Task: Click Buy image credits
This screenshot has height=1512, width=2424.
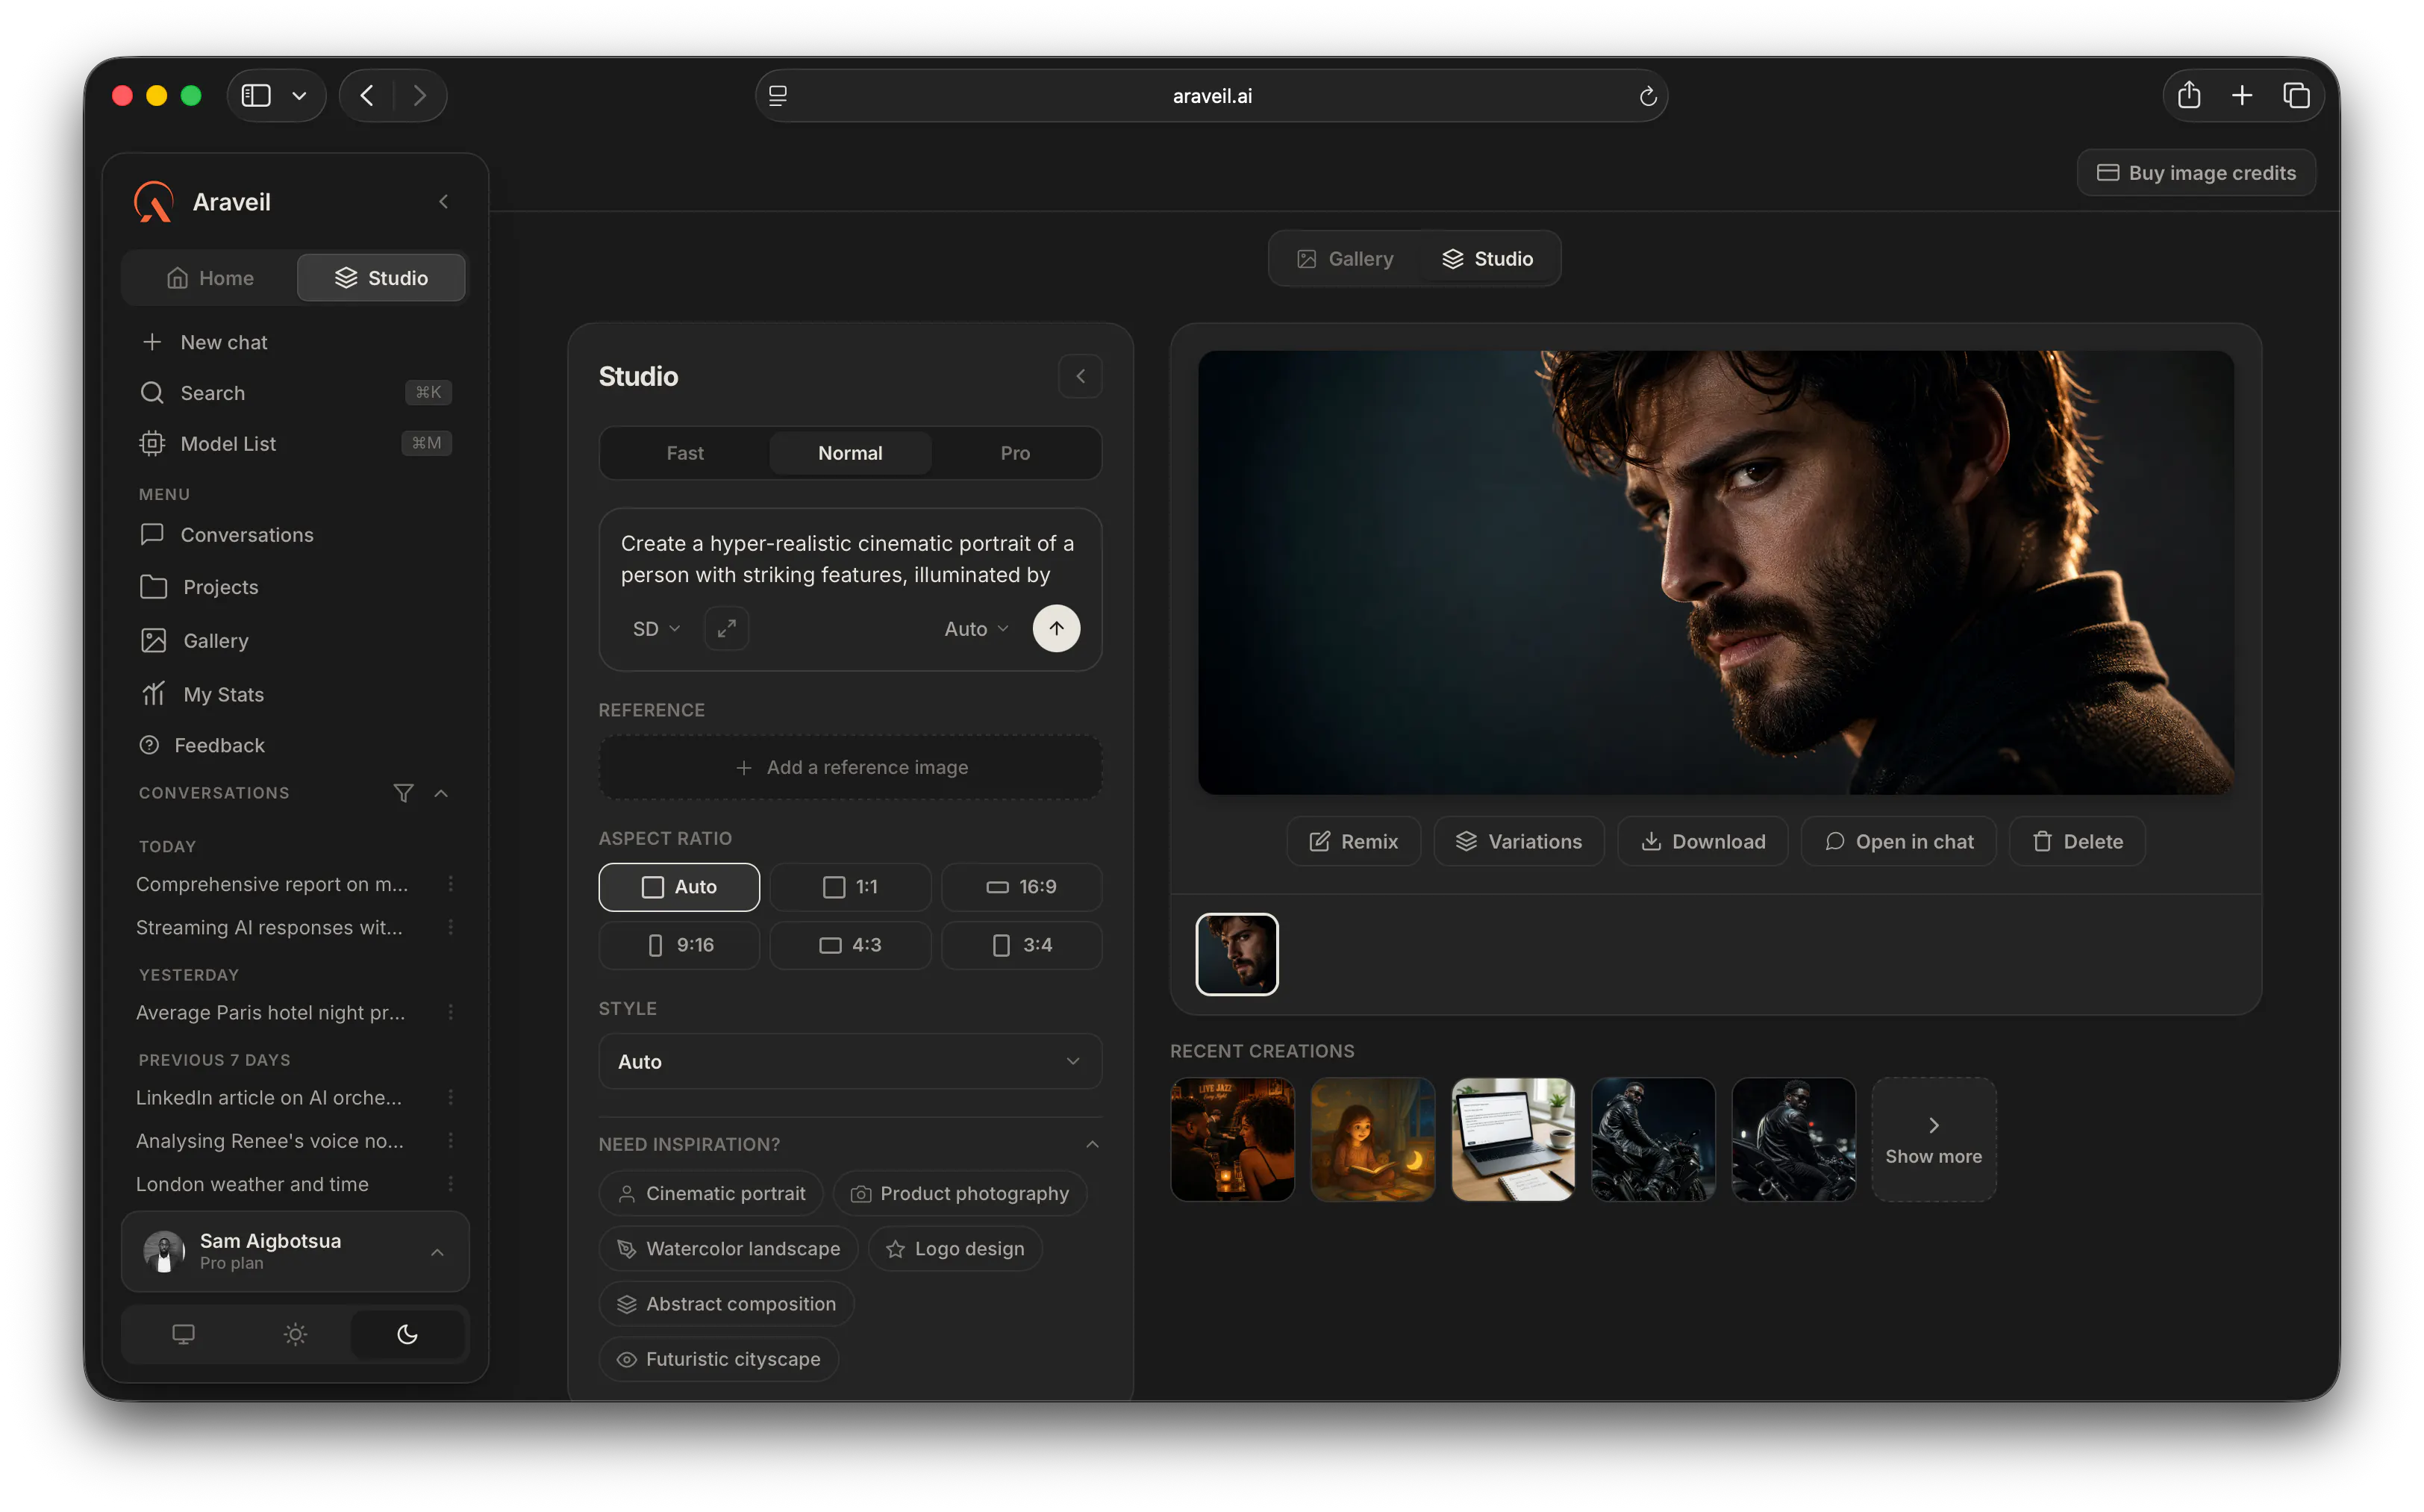Action: (x=2196, y=173)
